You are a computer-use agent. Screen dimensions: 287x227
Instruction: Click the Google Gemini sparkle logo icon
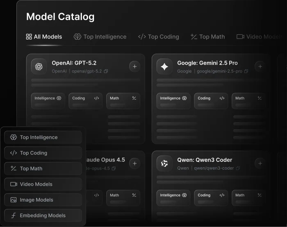click(x=164, y=66)
